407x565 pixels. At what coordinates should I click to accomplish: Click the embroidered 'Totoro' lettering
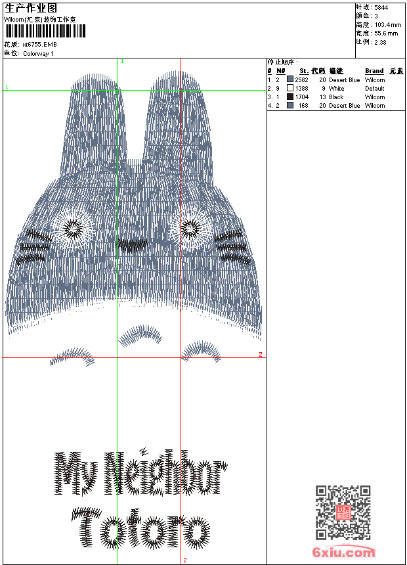tap(140, 530)
